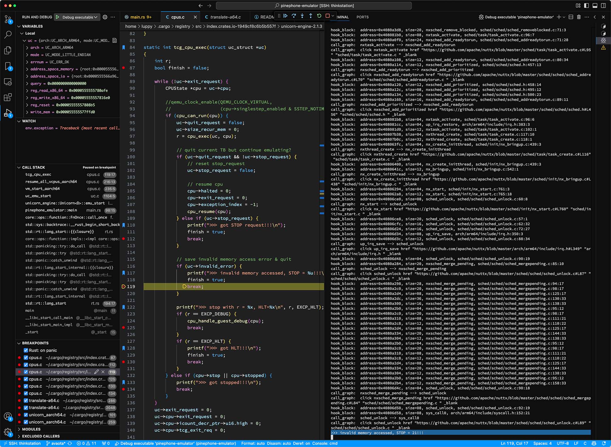Expand the 'arch' variable under uc
The image size is (611, 447).
[27, 47]
